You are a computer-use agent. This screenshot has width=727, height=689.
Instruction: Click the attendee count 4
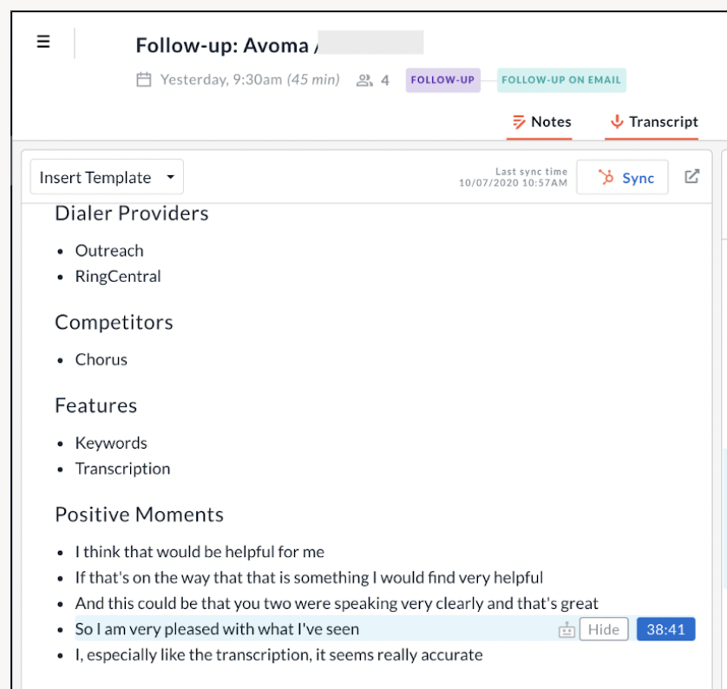click(x=385, y=81)
